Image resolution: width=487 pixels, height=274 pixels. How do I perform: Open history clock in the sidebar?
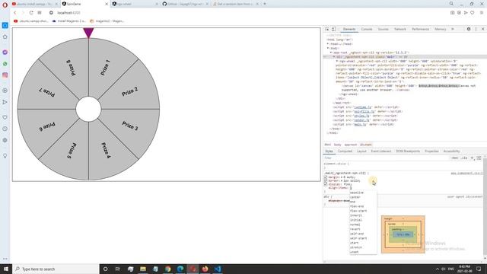pyautogui.click(x=5, y=129)
